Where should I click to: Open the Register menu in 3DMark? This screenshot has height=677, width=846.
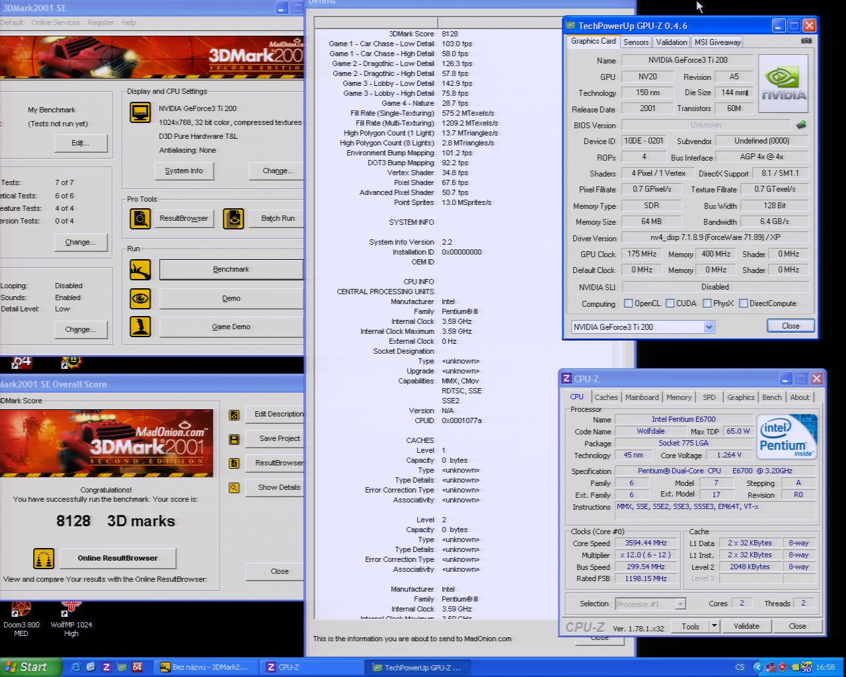click(x=100, y=22)
